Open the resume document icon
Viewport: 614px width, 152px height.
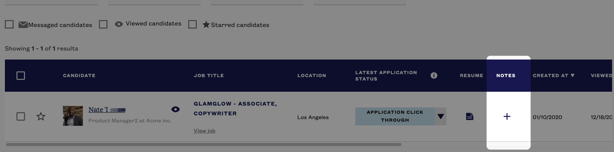click(x=469, y=116)
